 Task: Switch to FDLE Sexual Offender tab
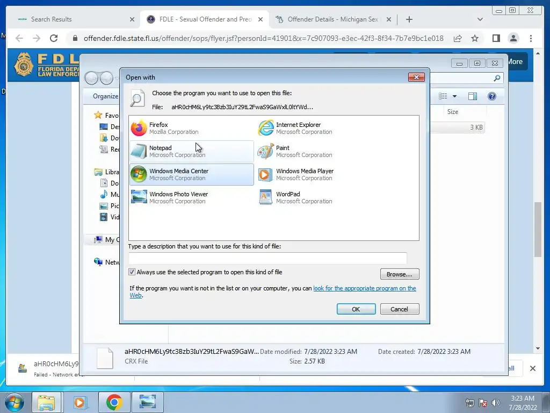205,19
